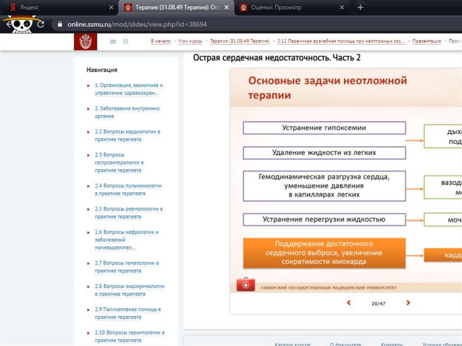The width and height of the screenshot is (462, 346).
Task: Click the red first-aid kit icon
Action: [246, 284]
